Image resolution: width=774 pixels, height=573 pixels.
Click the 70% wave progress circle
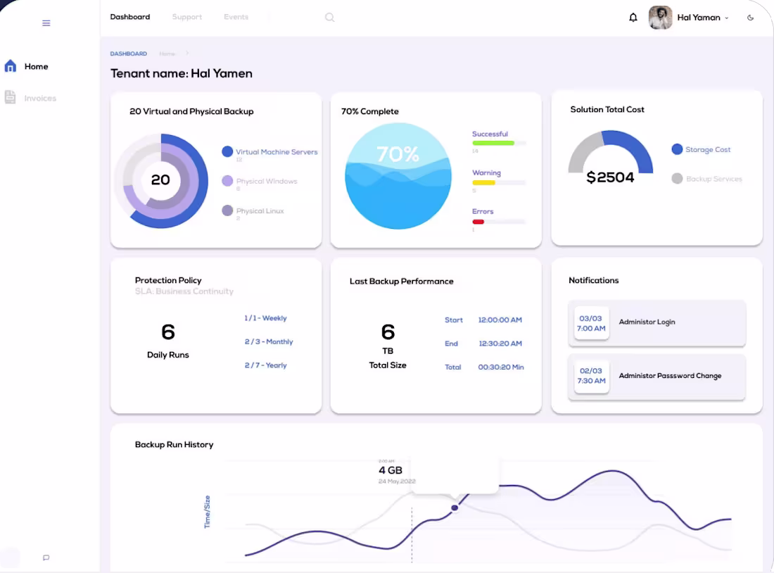[398, 176]
